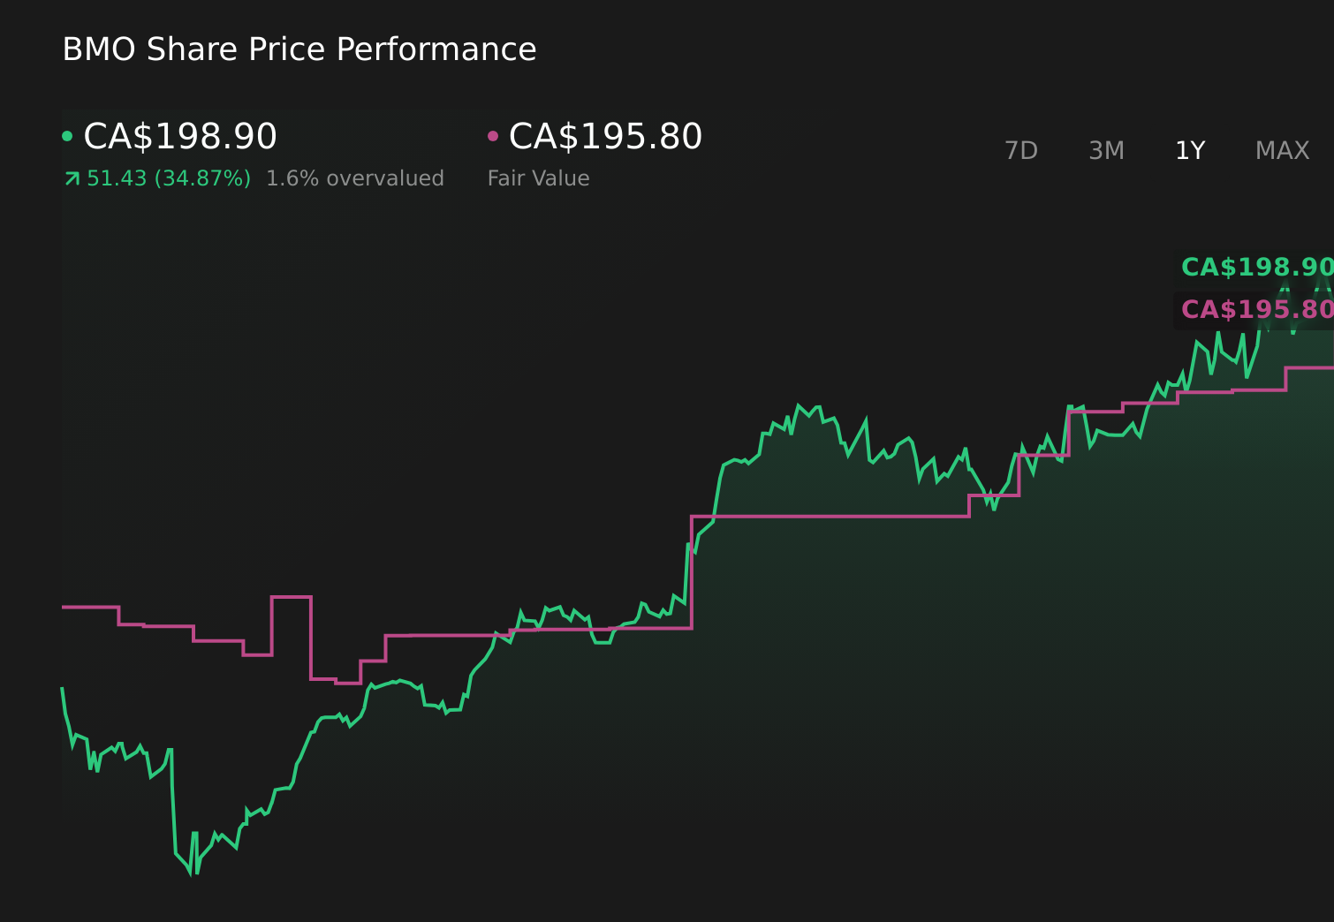Hide the fair value line by clicking its legend
Screen dimensions: 1334x922
click(x=494, y=135)
